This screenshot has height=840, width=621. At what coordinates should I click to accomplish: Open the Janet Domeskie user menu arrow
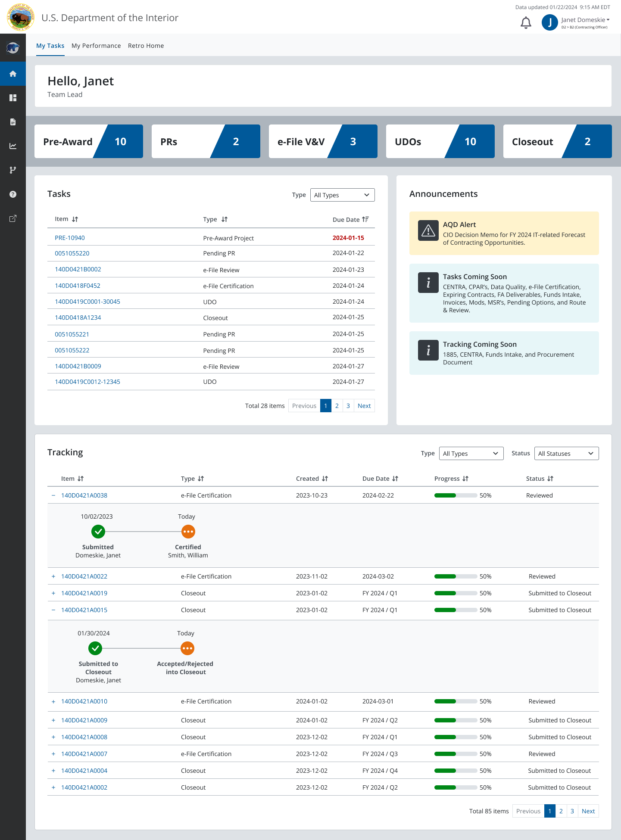pos(608,20)
